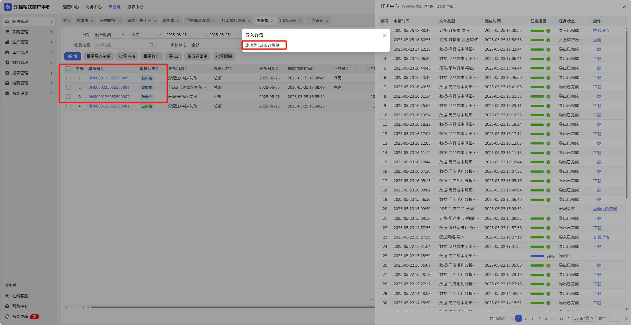Click the horizontal scrollbar under the order table

[x=228, y=307]
